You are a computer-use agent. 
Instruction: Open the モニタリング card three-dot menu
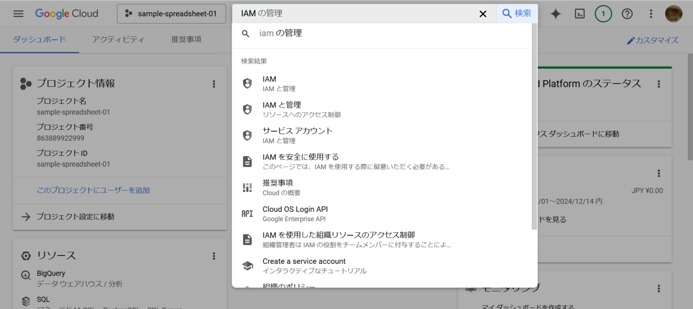(659, 289)
